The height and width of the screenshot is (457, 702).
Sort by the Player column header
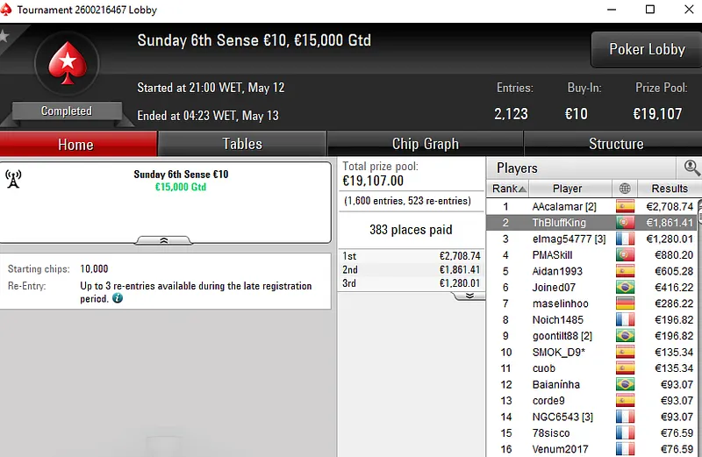(x=568, y=189)
